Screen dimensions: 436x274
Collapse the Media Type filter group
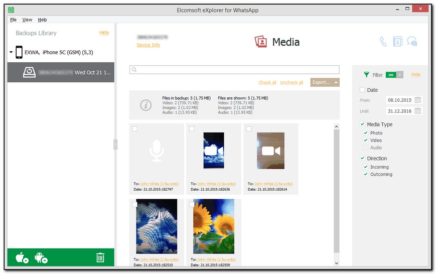362,124
